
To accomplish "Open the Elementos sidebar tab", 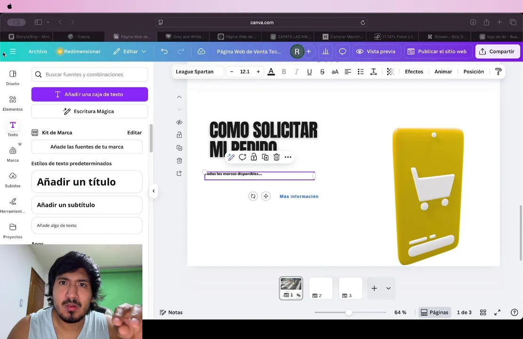I will [13, 103].
